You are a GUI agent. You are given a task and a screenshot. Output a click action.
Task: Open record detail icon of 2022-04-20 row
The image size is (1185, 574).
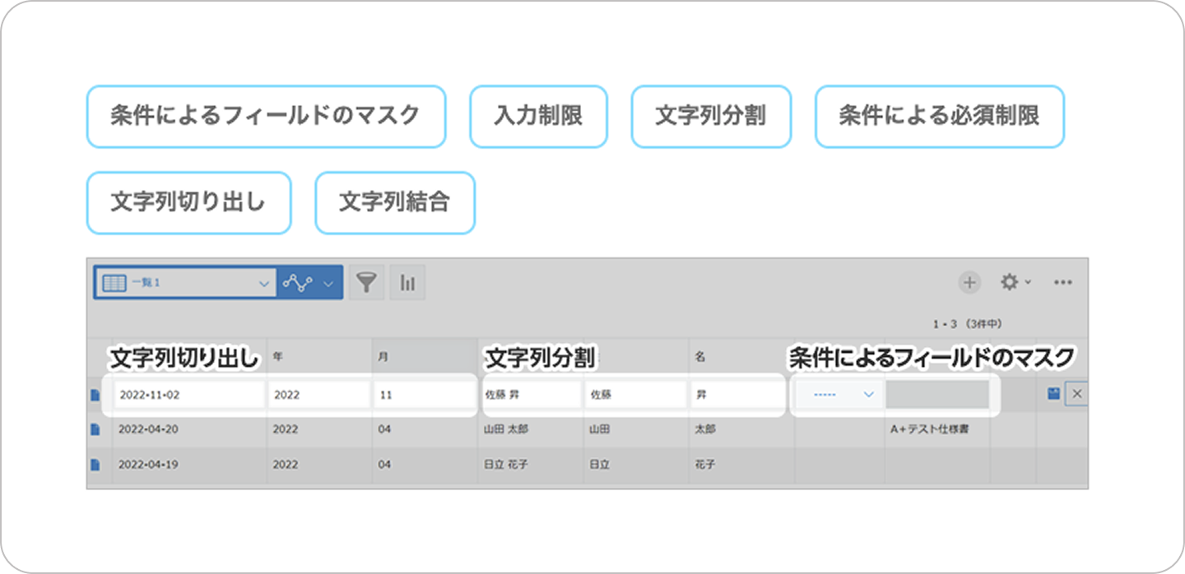(95, 428)
